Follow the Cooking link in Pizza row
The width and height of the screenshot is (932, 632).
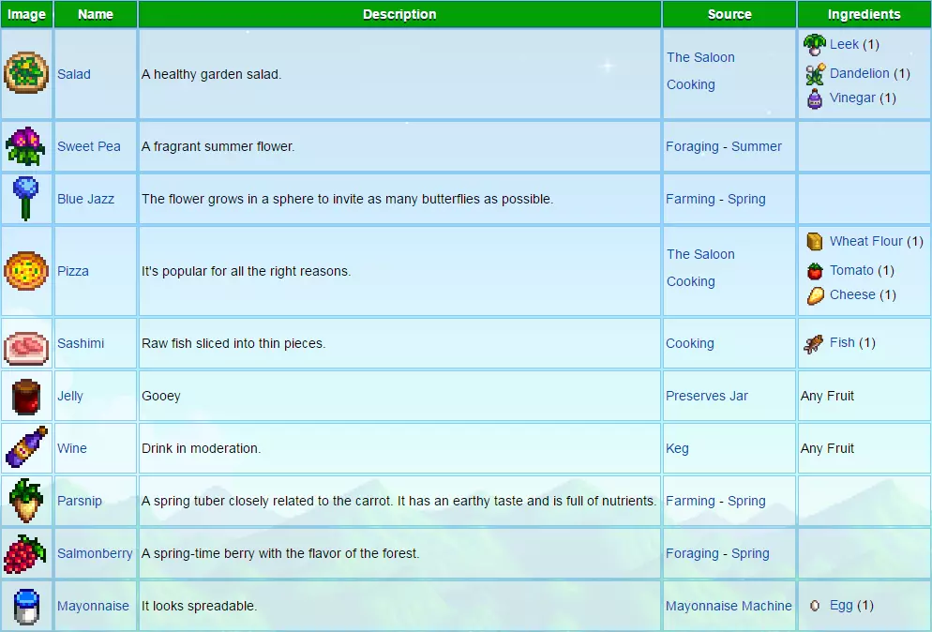(x=691, y=281)
